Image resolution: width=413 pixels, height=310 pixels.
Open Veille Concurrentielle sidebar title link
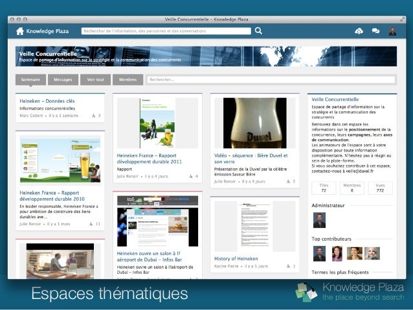(x=335, y=99)
